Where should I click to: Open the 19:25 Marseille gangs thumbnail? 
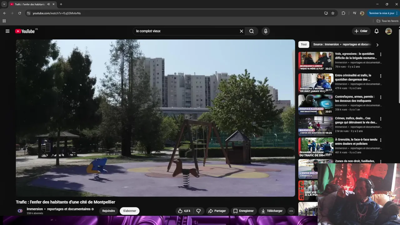tap(316, 126)
